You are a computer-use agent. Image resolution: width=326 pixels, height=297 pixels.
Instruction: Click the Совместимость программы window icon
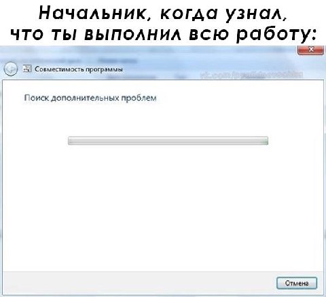27,69
